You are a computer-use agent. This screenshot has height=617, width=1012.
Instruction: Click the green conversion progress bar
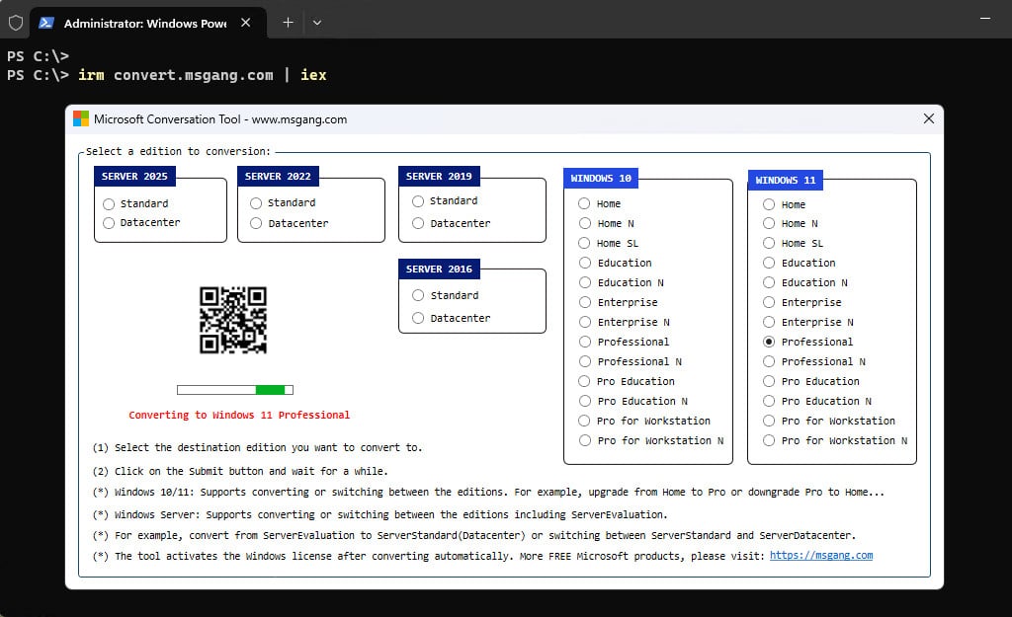(x=235, y=389)
